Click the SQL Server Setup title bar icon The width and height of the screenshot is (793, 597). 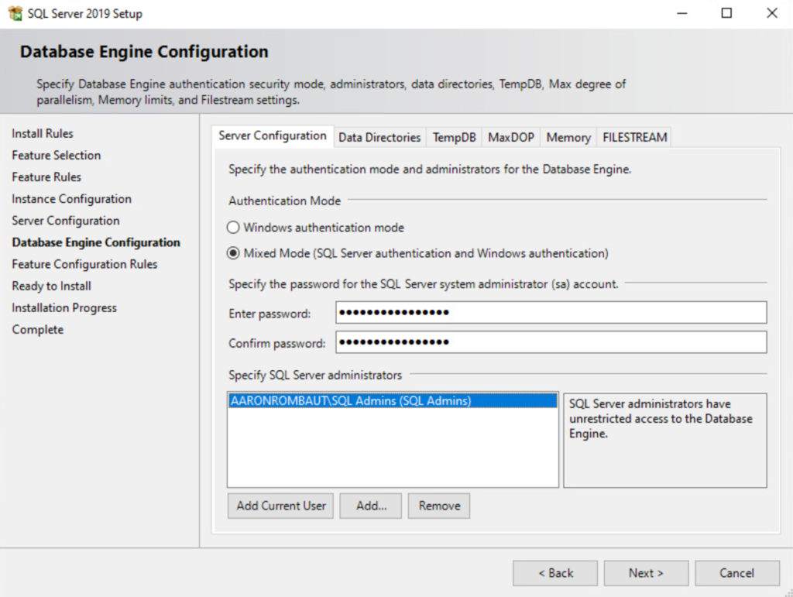point(15,13)
